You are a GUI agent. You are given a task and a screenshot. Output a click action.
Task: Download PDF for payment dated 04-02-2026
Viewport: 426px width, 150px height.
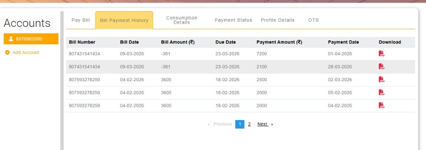381,105
